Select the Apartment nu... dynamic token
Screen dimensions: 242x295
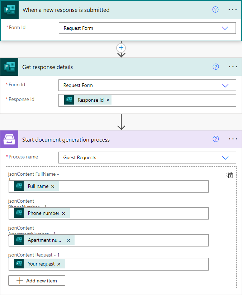click(x=44, y=240)
